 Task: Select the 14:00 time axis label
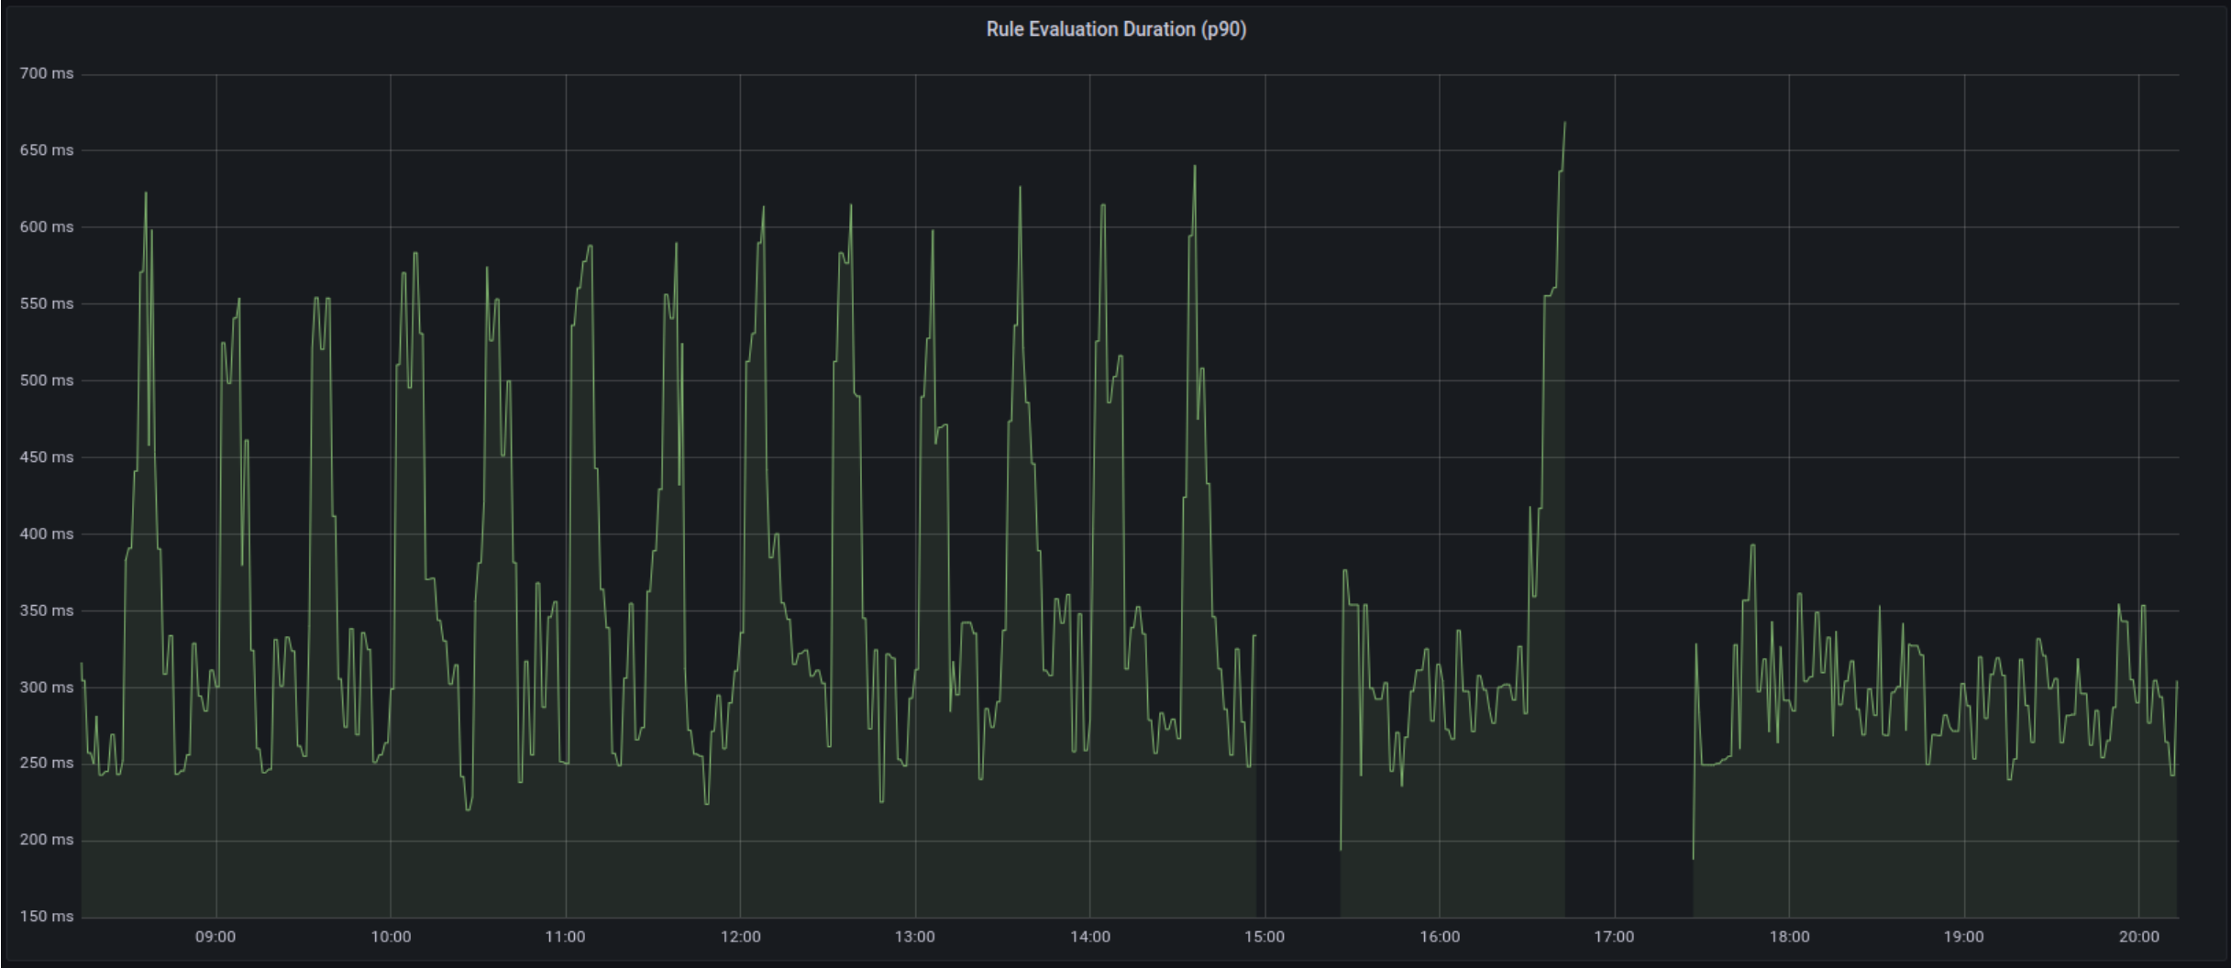pos(1089,937)
